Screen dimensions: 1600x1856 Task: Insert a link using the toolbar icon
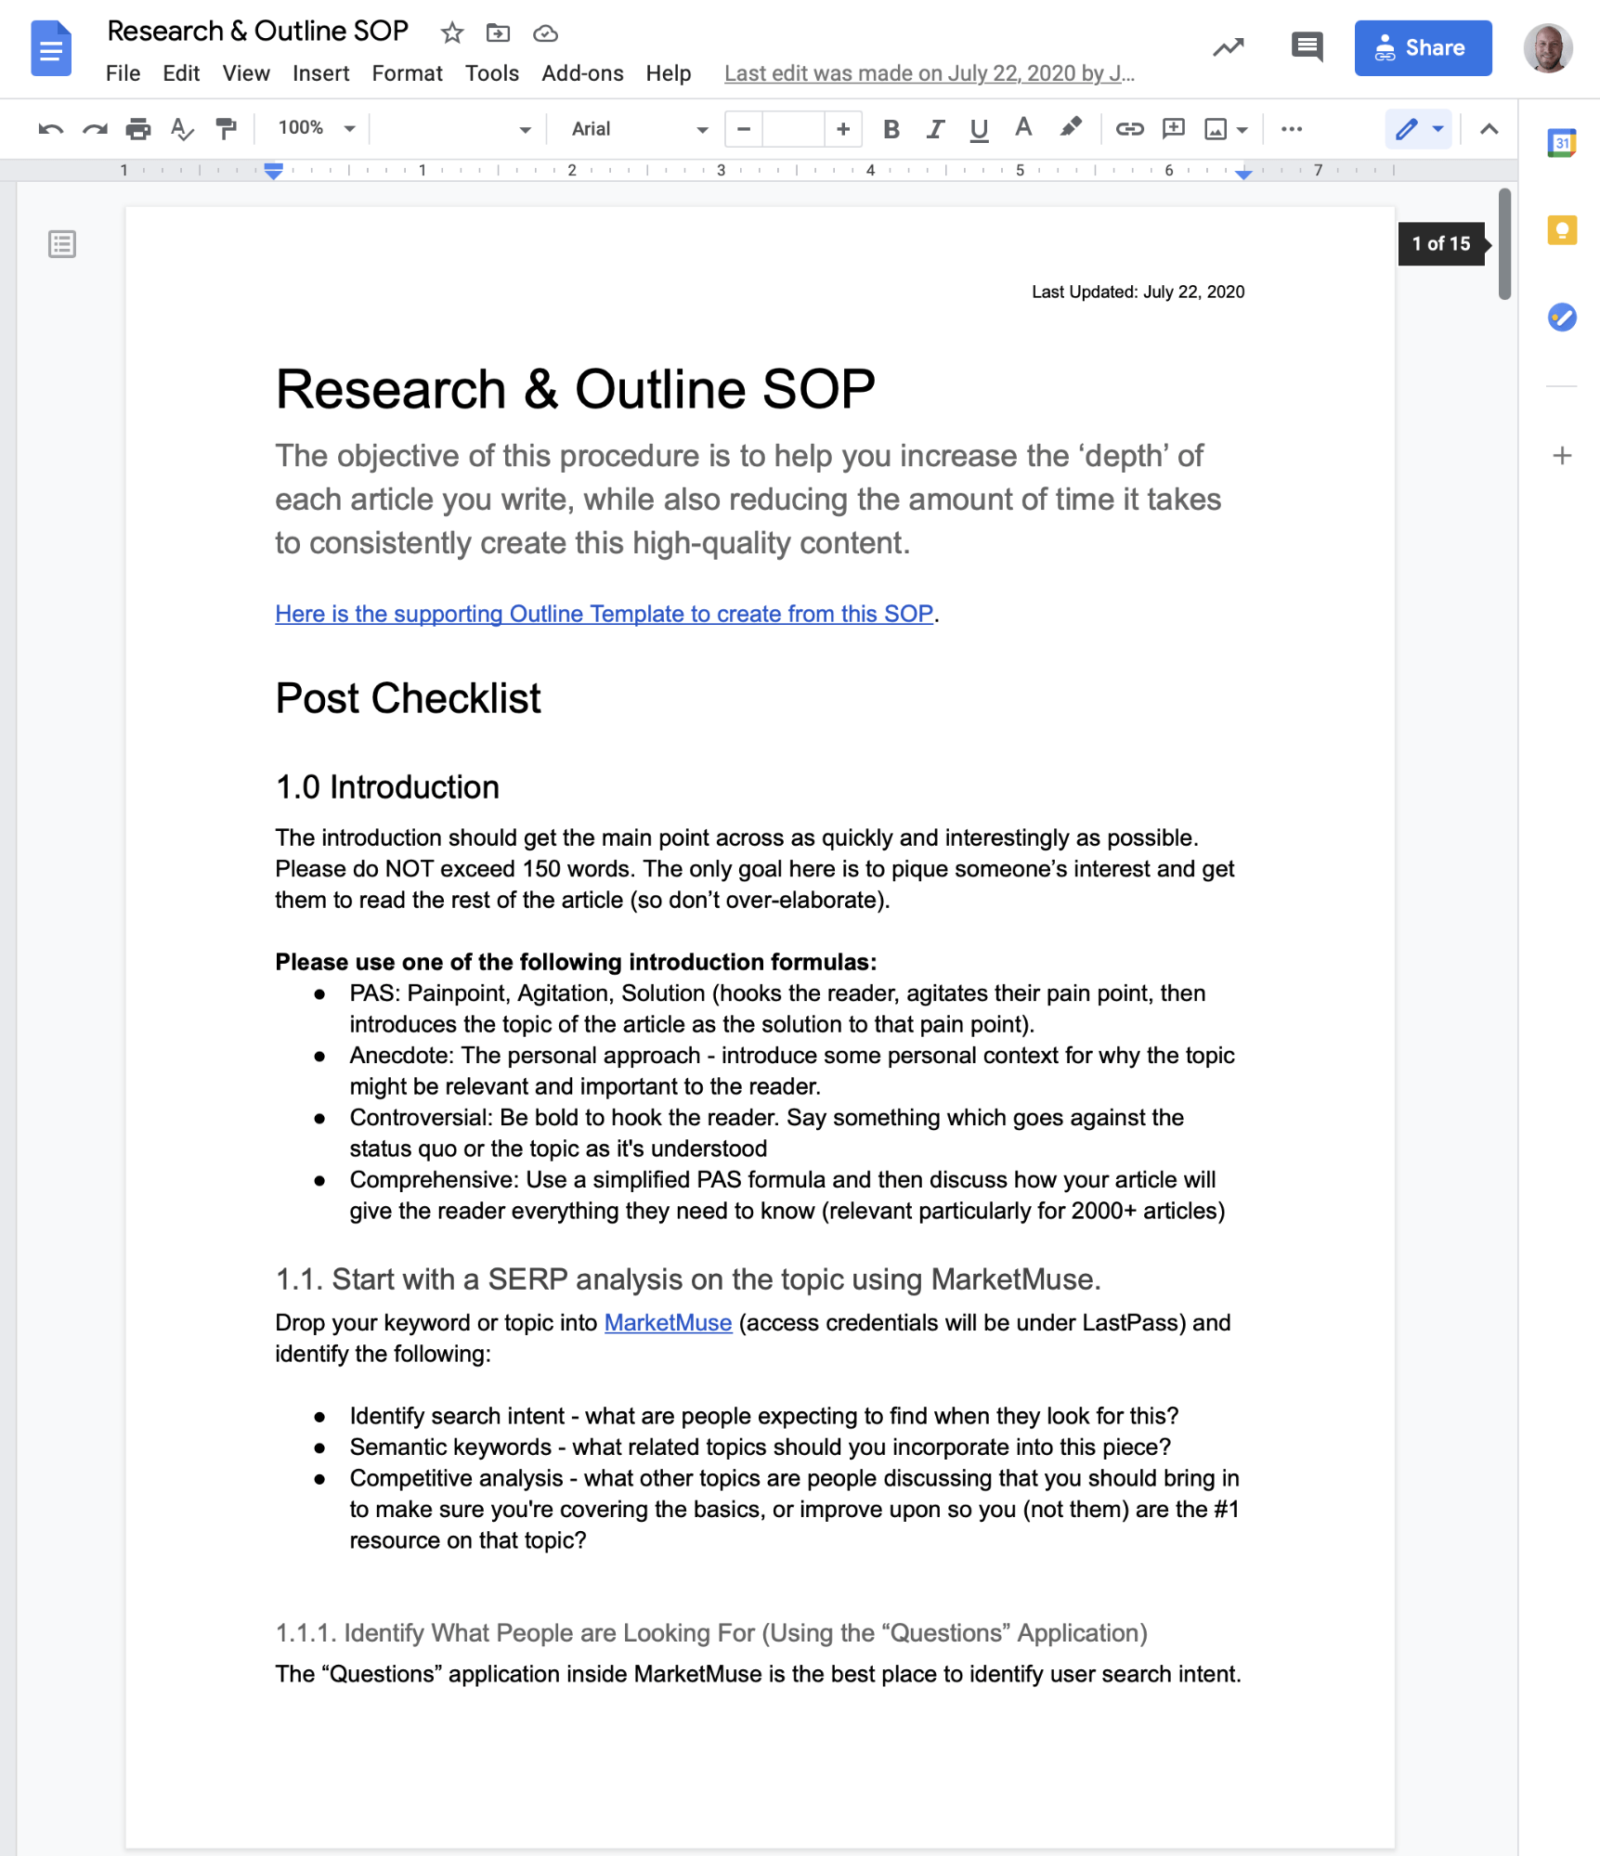click(x=1129, y=129)
